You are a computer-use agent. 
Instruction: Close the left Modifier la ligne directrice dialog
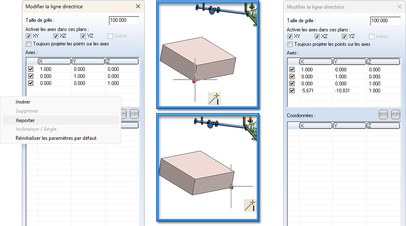point(138,6)
